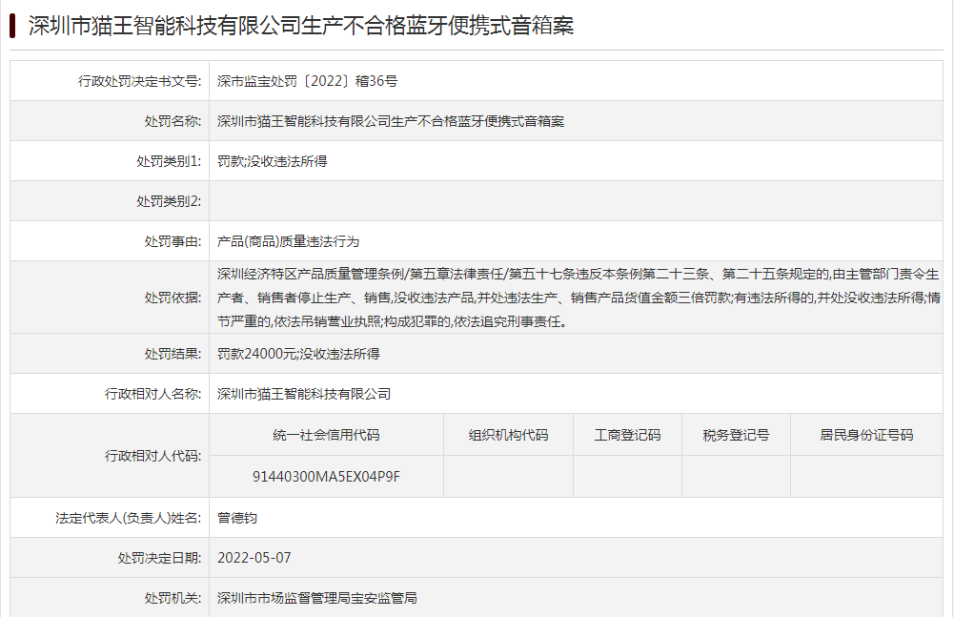954x617 pixels.
Task: Click the dark red bar beside title
Action: (13, 26)
